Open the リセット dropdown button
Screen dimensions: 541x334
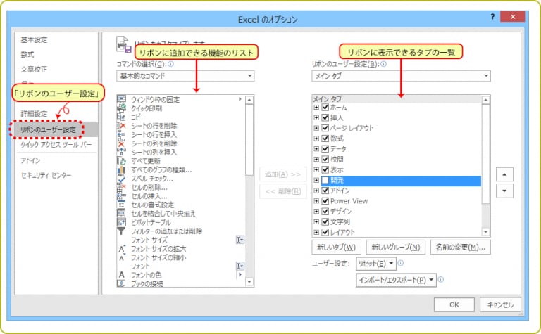coord(376,264)
